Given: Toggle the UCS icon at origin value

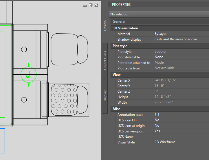Looking at the screenshot, I should [181, 125].
